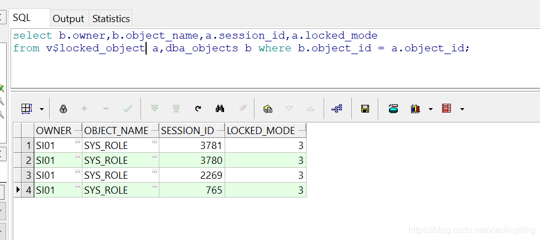The image size is (540, 240).
Task: Select row number 4 header
Action: click(28, 190)
